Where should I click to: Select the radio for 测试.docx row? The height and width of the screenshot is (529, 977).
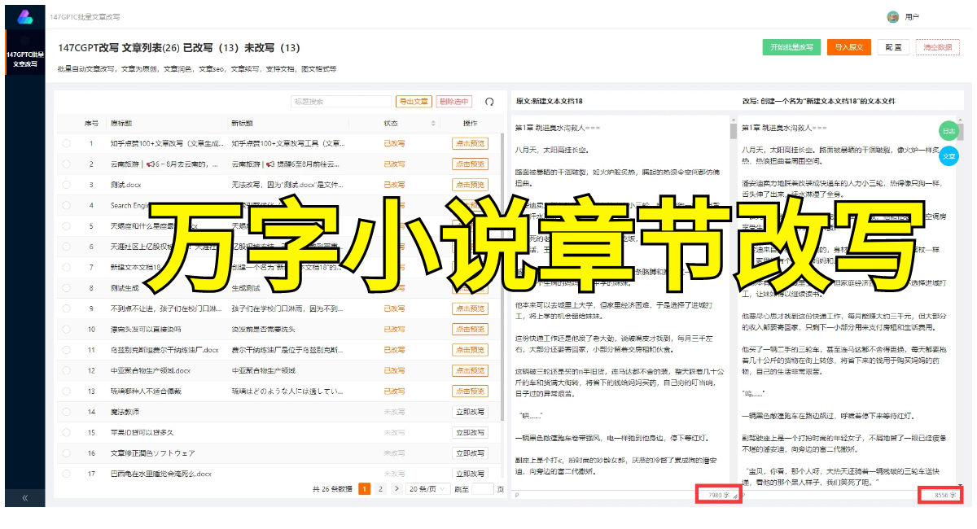tap(66, 185)
